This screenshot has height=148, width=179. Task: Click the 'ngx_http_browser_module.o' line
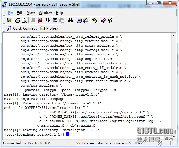coord(71,72)
